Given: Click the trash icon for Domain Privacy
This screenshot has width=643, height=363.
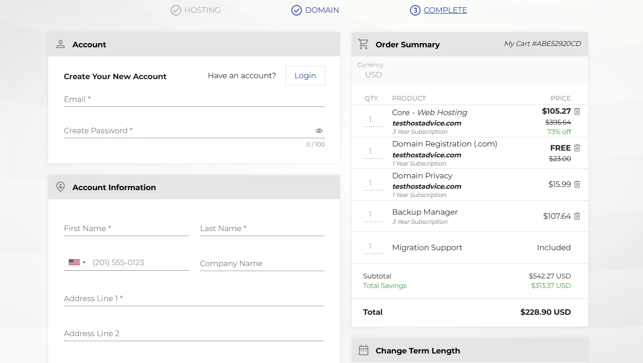Looking at the screenshot, I should point(577,184).
